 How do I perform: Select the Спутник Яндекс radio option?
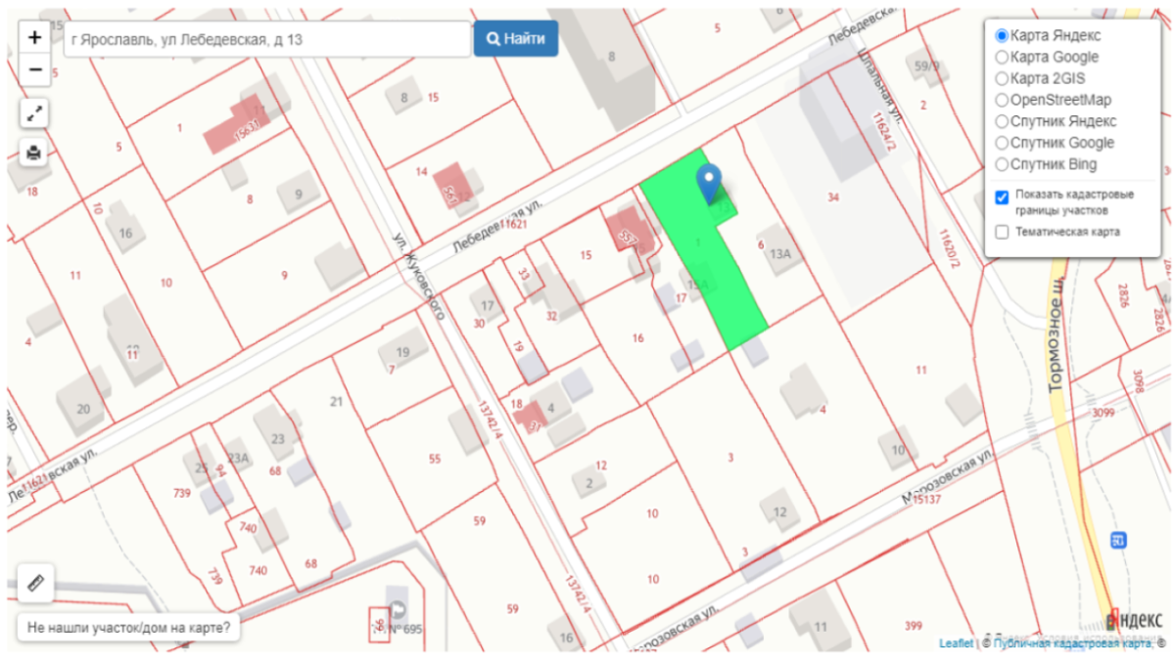coord(1002,121)
